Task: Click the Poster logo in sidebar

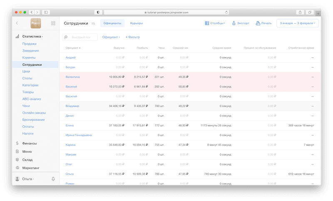Action: 36,23
